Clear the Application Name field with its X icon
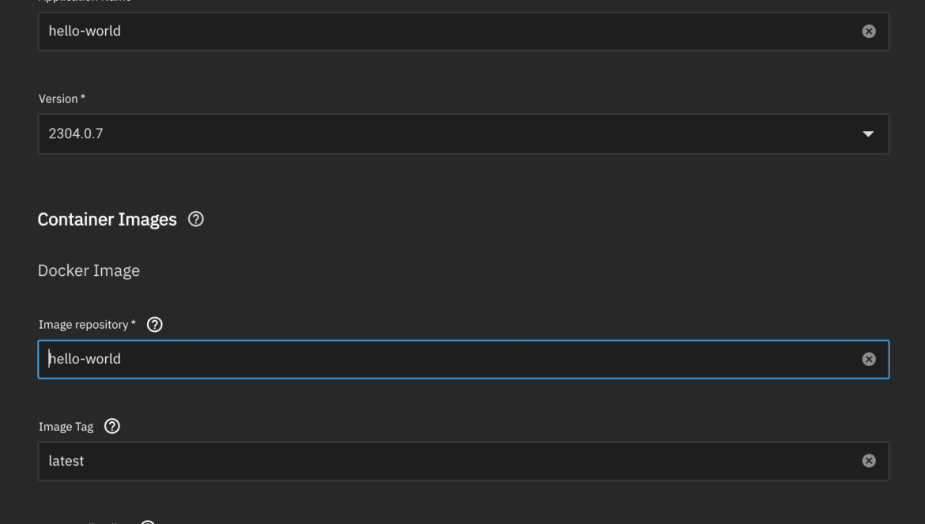 coord(868,32)
